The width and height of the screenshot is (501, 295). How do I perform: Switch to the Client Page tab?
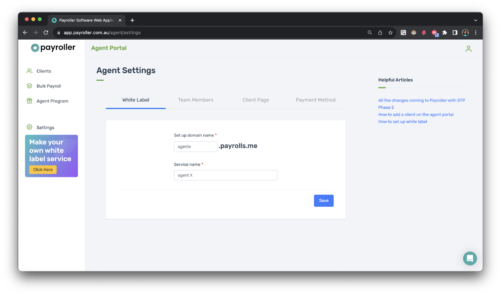coord(256,100)
